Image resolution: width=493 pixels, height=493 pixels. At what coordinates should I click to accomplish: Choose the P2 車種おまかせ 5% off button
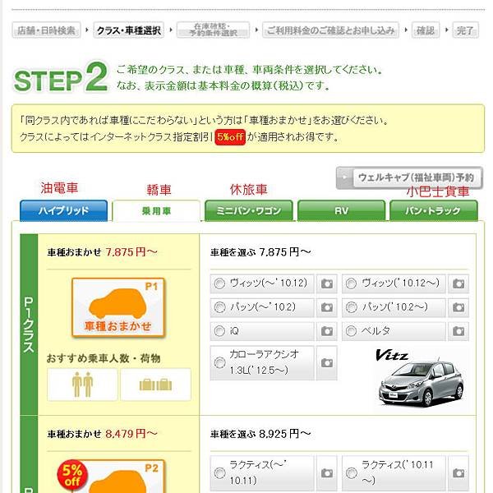pos(118,477)
